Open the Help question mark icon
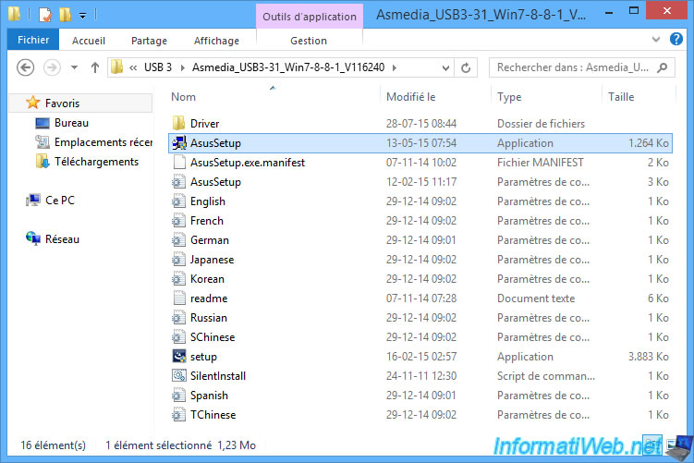Image resolution: width=694 pixels, height=463 pixels. pyautogui.click(x=679, y=40)
